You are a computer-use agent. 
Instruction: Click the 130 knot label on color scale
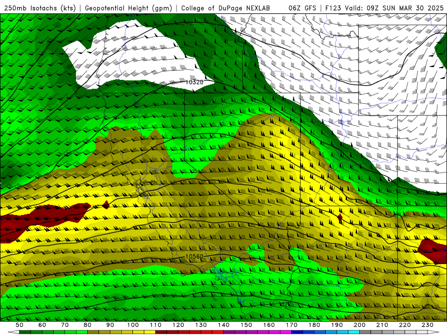coord(201,325)
